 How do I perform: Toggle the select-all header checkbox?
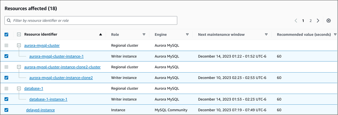tap(6, 35)
